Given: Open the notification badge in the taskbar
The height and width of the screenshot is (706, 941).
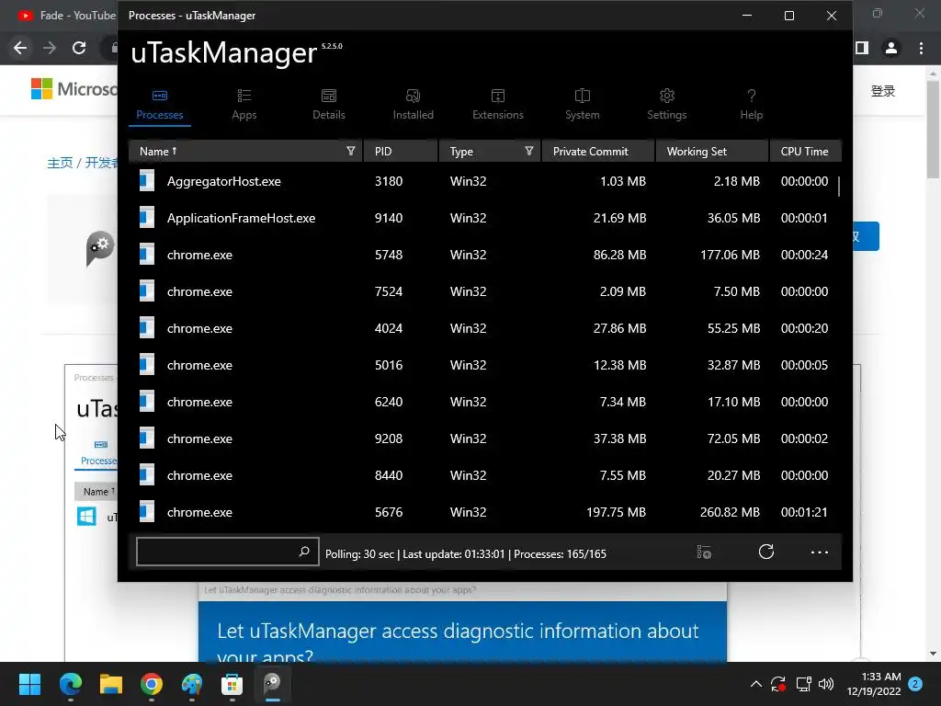Looking at the screenshot, I should tap(915, 684).
